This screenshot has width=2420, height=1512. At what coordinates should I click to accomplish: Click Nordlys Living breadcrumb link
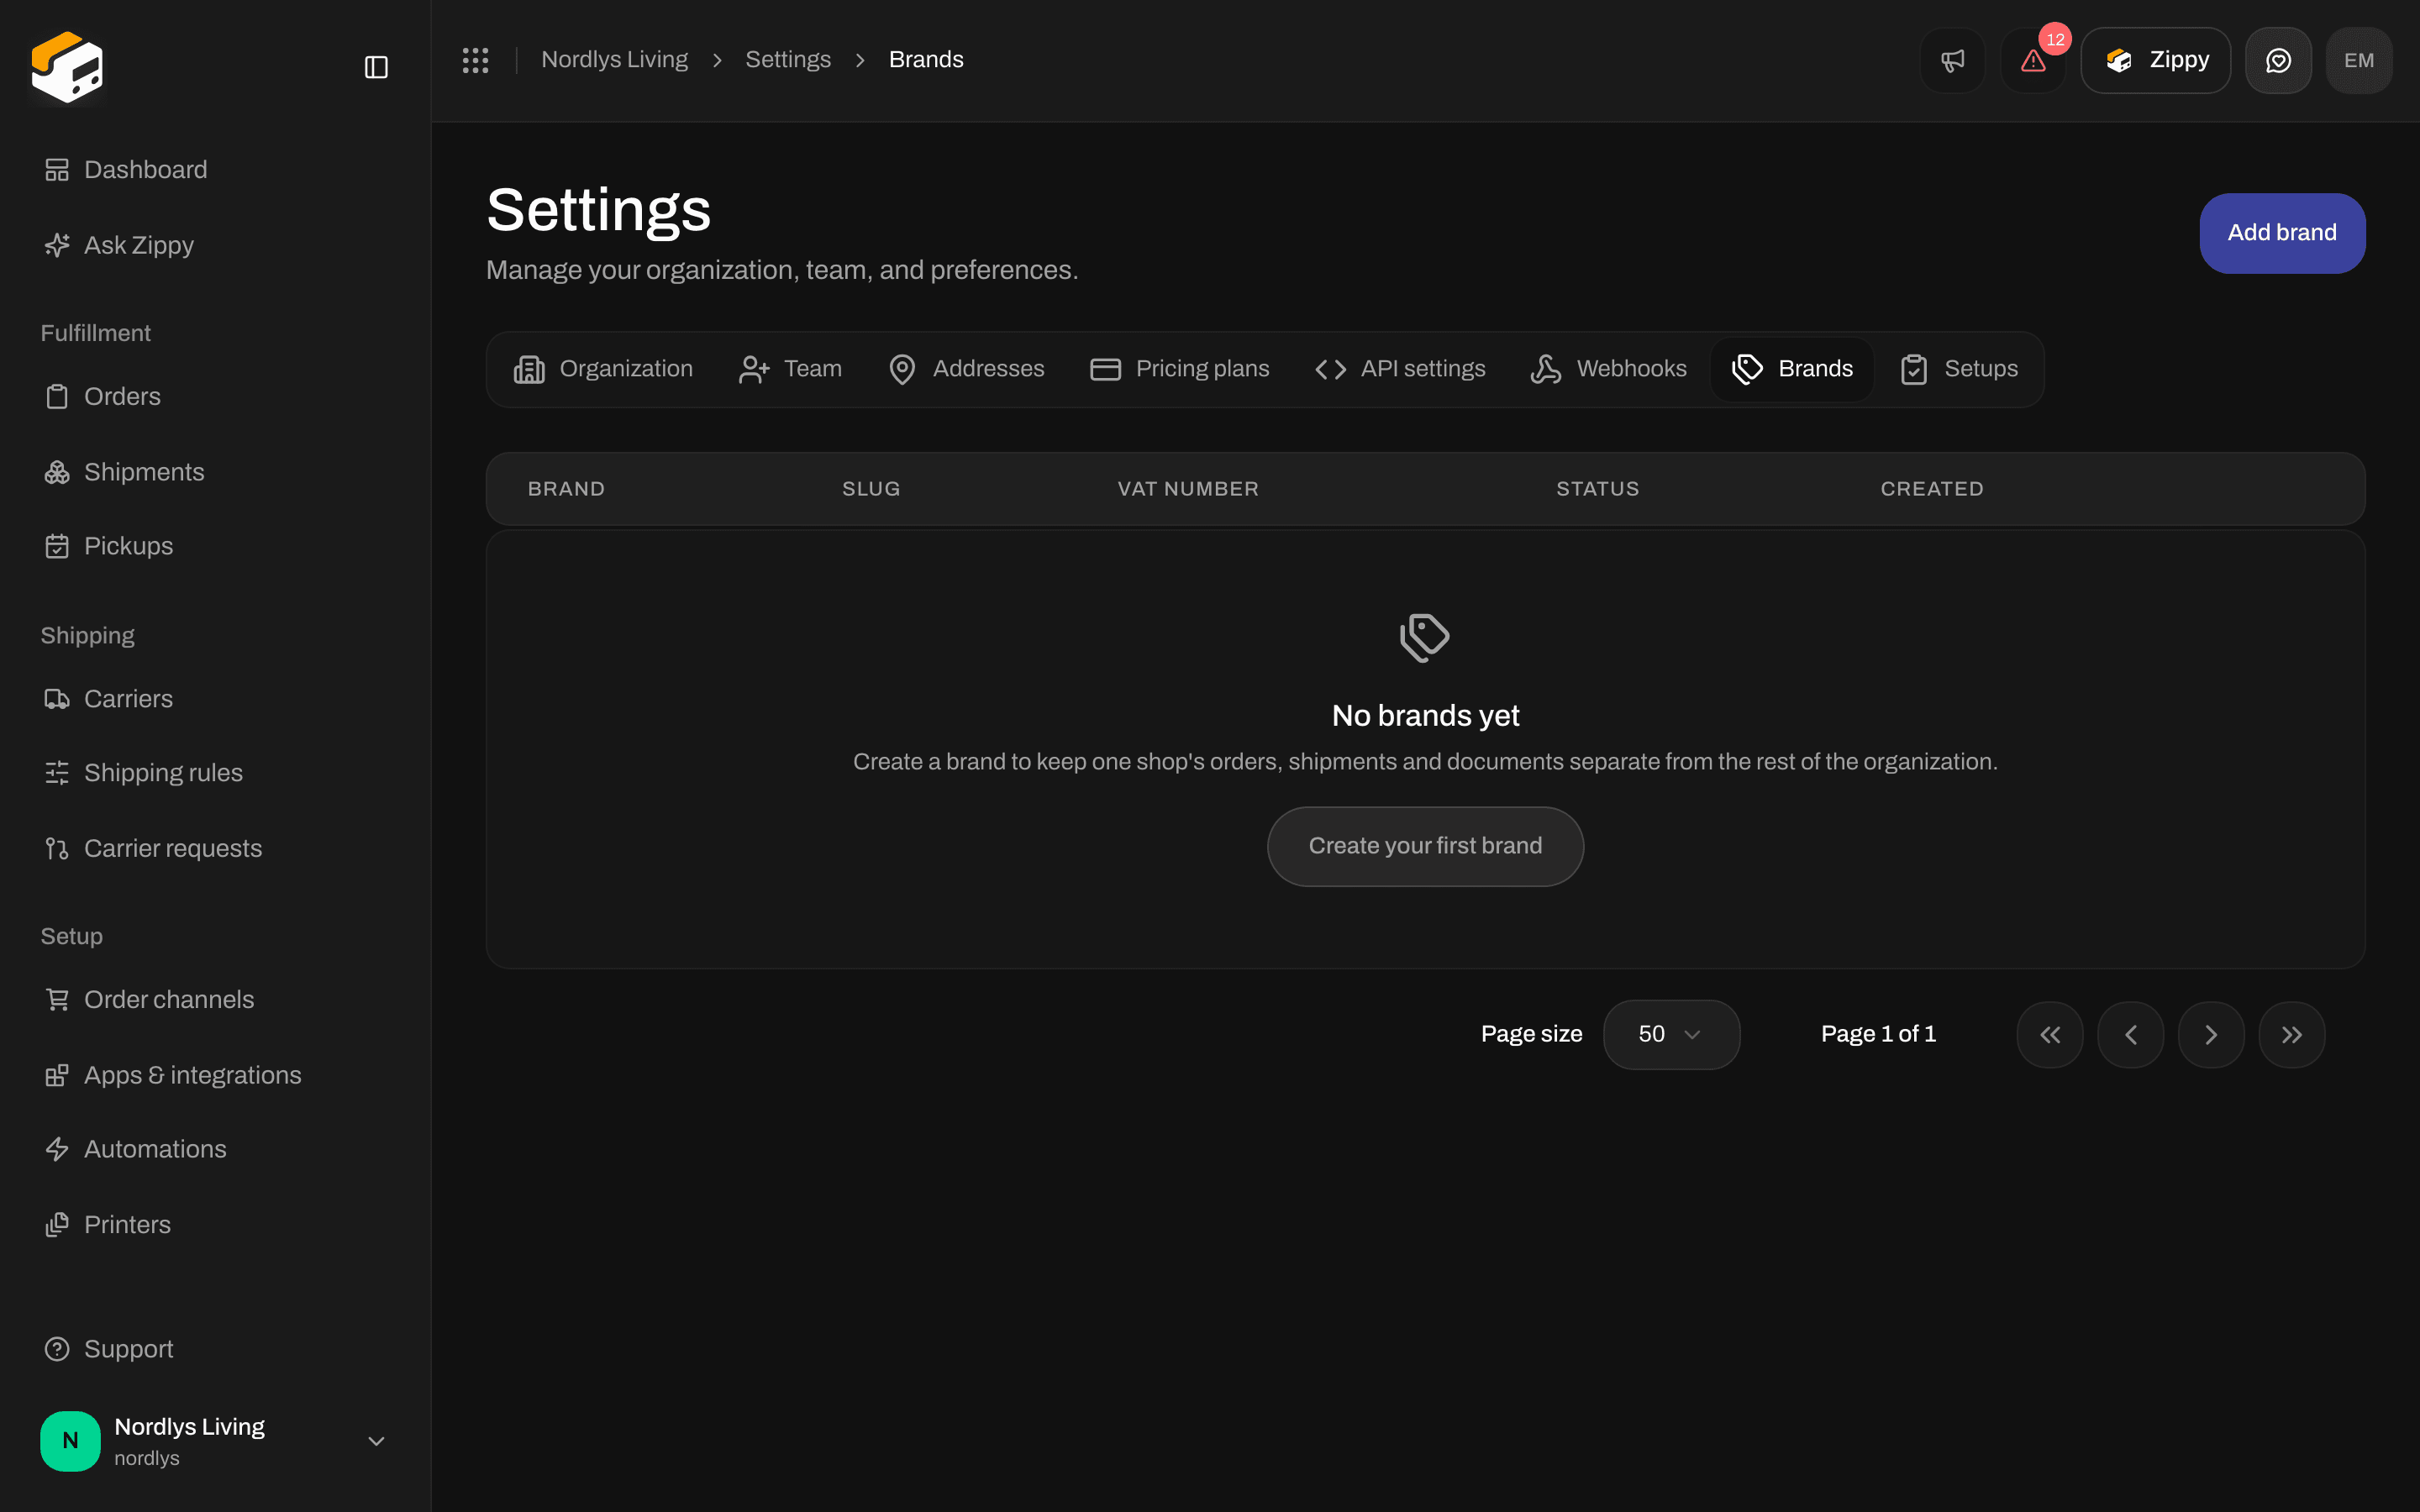614,60
